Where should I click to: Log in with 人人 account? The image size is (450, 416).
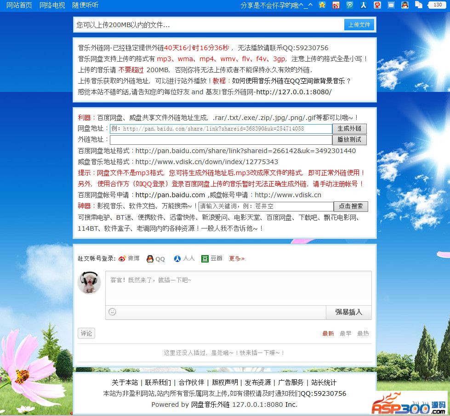184,259
